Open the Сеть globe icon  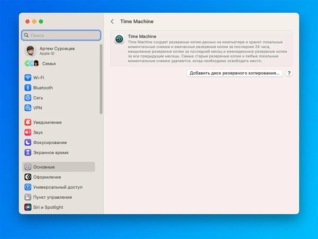click(28, 98)
